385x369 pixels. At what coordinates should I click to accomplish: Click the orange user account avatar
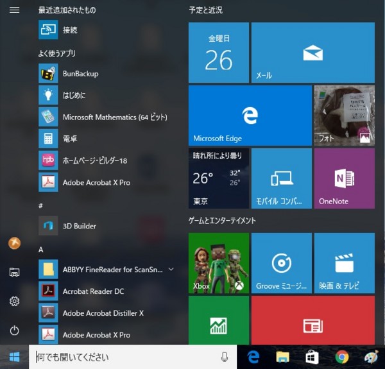pos(15,243)
